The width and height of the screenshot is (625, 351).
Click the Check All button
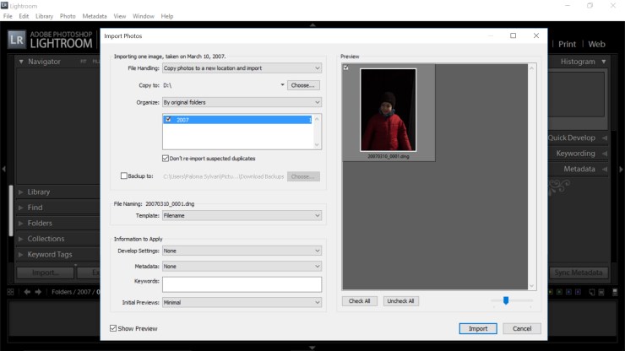click(360, 301)
